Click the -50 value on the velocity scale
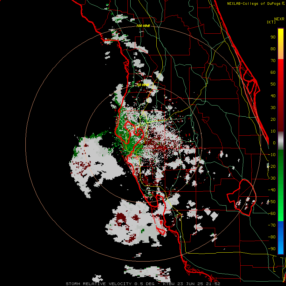Screen dimensions: 286x286 click(272, 201)
